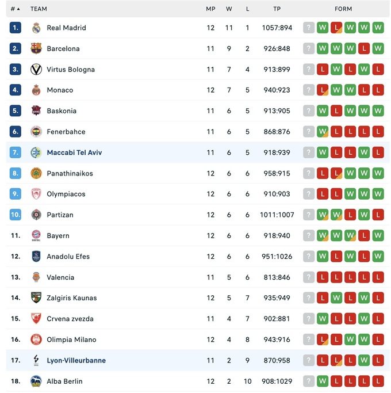Open the Maccabi Tel Aviv team link
Screen dimensions: 391x393
click(x=74, y=152)
